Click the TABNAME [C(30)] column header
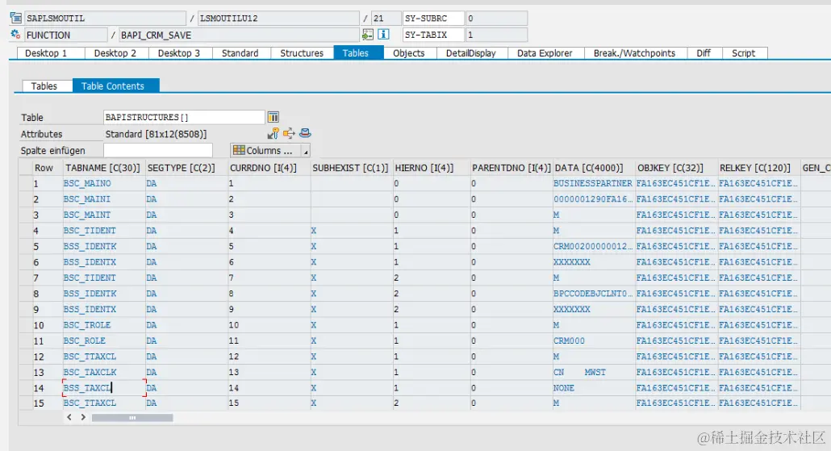This screenshot has height=451, width=831. (x=102, y=168)
